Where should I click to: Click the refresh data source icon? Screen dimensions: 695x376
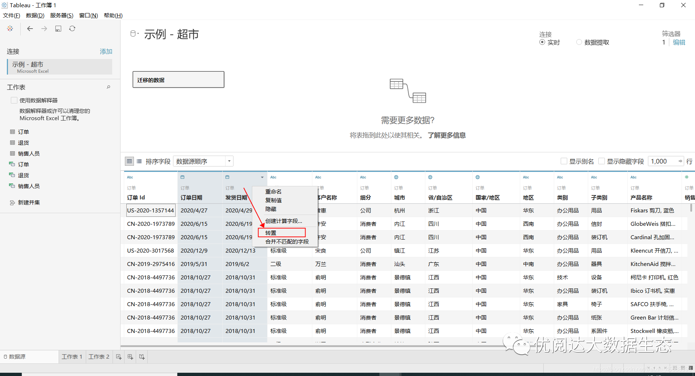pos(72,29)
